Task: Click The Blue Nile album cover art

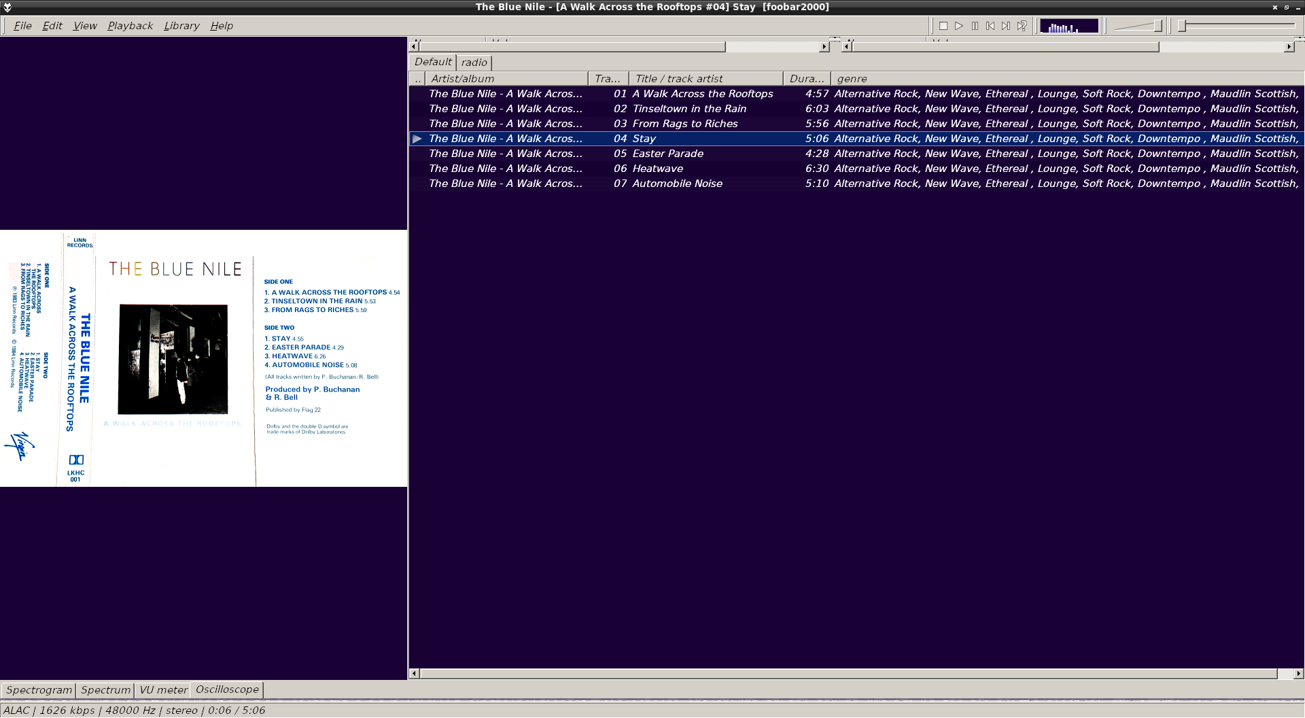Action: tap(203, 358)
